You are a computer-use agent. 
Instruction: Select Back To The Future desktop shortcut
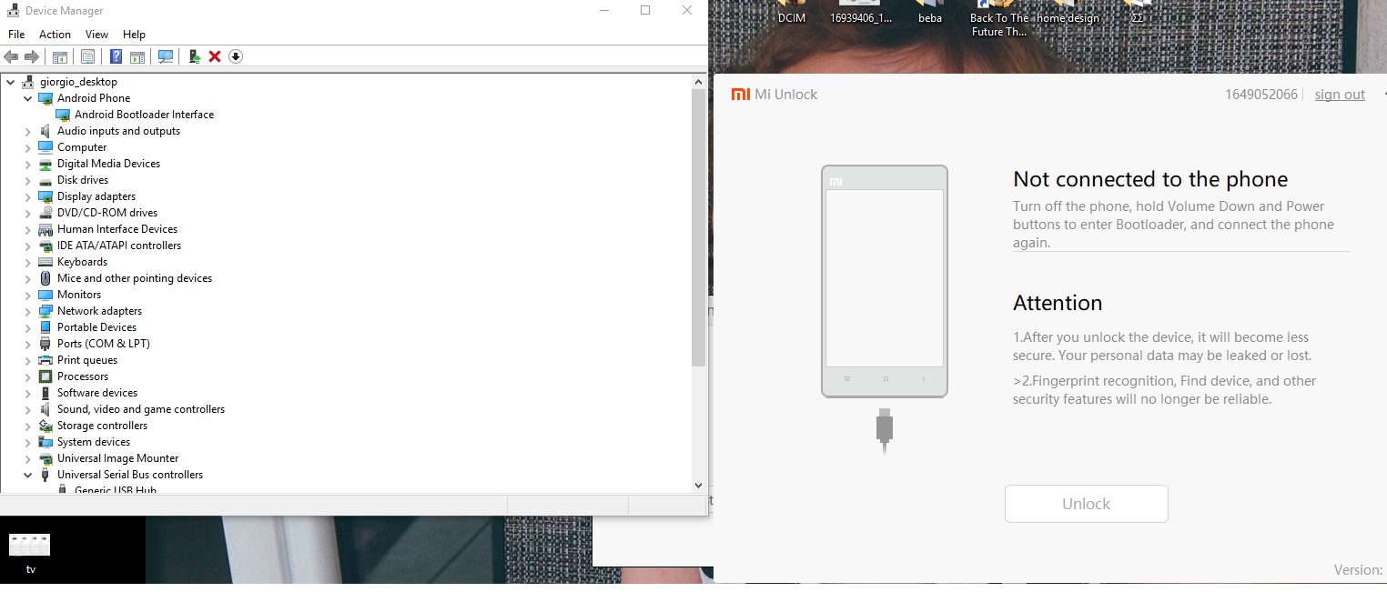[999, 18]
